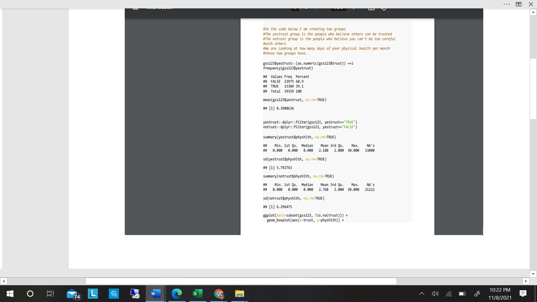Viewport: 537px width, 302px height.
Task: Open the Windows Start menu
Action: tap(10, 294)
